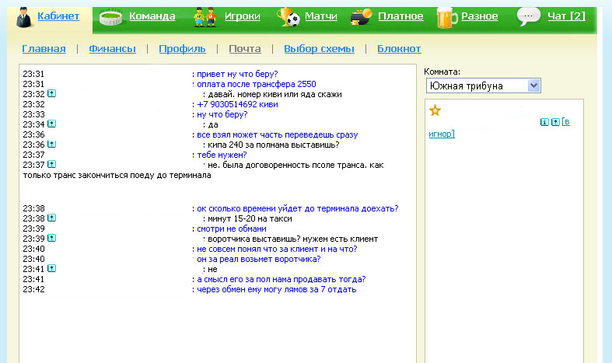Click the gold star icon in the user list
Viewport: 612px width, 363px height.
pyautogui.click(x=435, y=110)
